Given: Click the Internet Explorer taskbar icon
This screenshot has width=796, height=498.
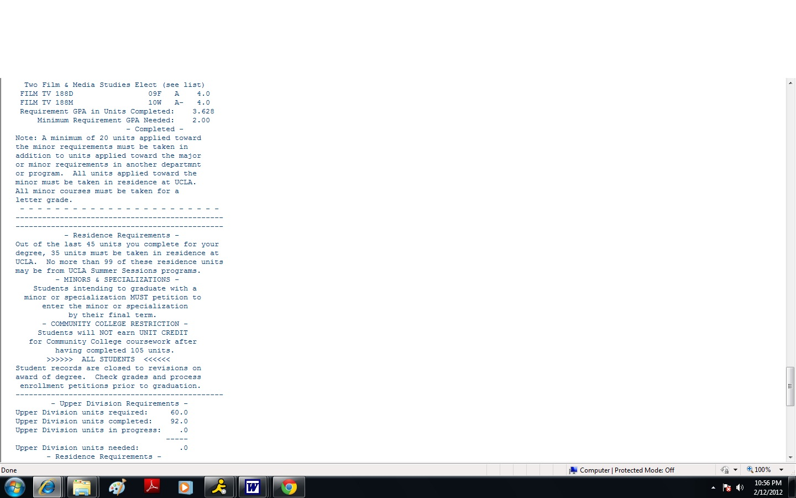Looking at the screenshot, I should coord(47,487).
